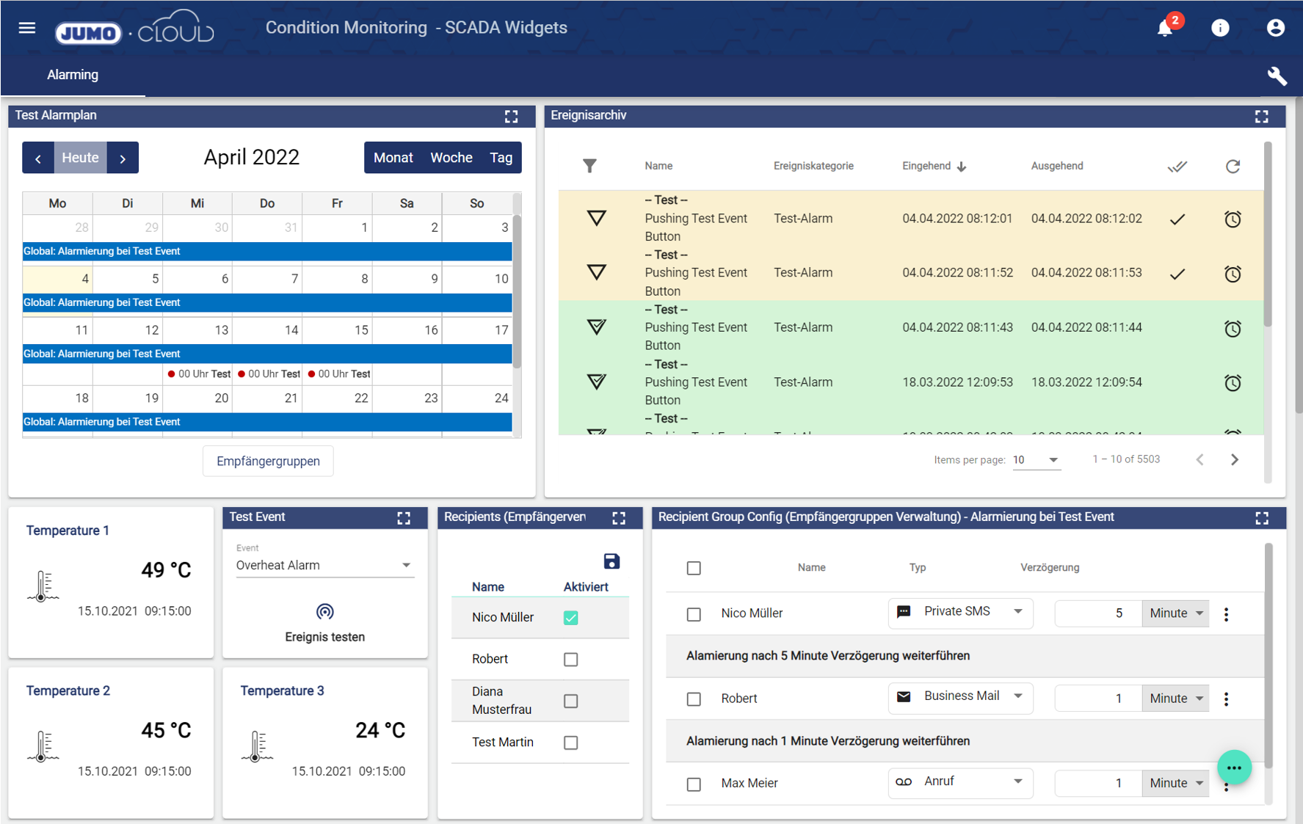
Task: Open the Private SMS type dropdown
Action: point(960,612)
